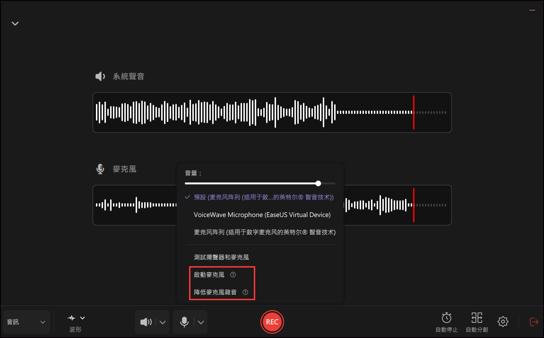Enable the 啟動麥克風 option
Image resolution: width=544 pixels, height=338 pixels.
pyautogui.click(x=209, y=275)
